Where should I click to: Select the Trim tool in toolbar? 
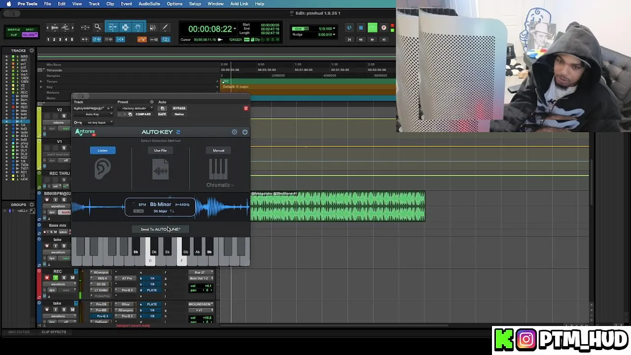click(x=112, y=27)
